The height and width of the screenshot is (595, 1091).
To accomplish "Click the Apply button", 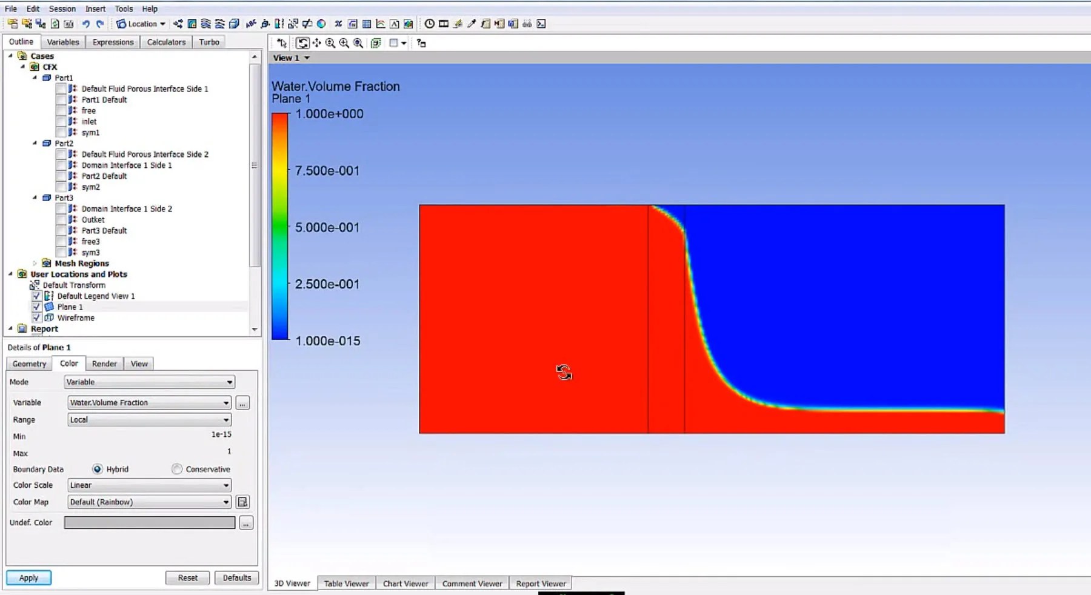I will pyautogui.click(x=28, y=577).
